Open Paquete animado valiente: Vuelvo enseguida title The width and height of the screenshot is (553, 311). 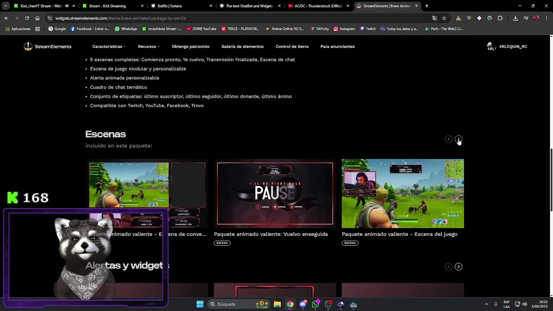(271, 234)
